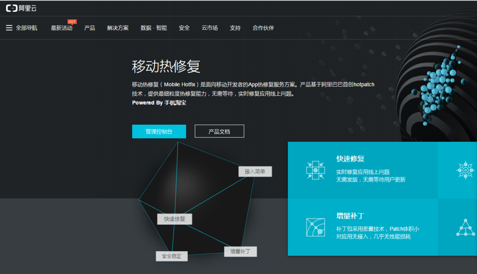Click the Powered By 手机淘宝 text
This screenshot has width=477, height=274.
pyautogui.click(x=159, y=103)
